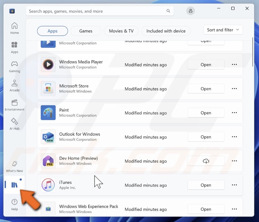
Task: Show What's New announcements
Action: click(14, 166)
